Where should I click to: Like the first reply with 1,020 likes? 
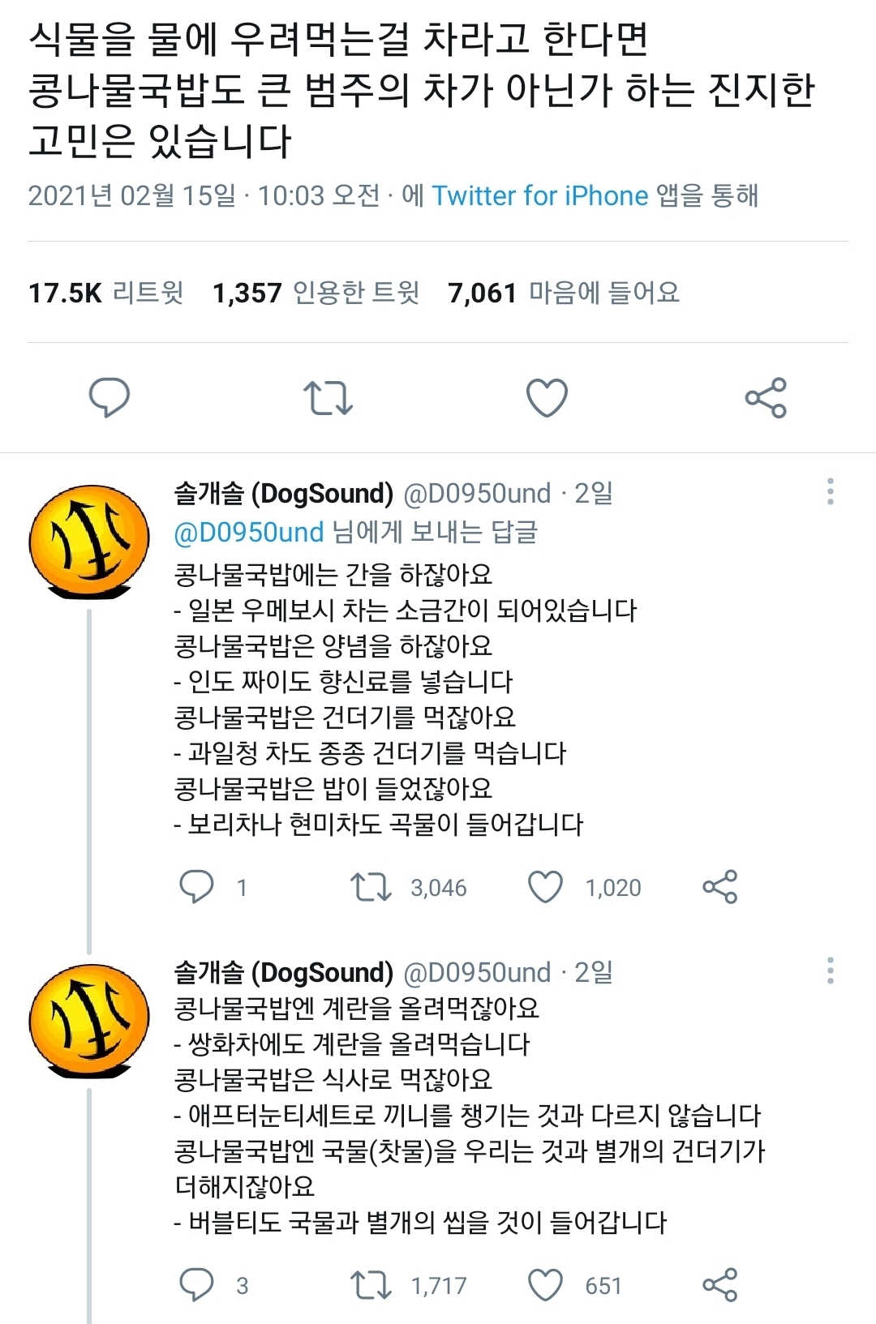(x=545, y=887)
